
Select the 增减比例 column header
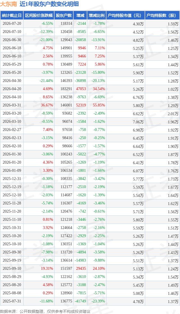97,15
